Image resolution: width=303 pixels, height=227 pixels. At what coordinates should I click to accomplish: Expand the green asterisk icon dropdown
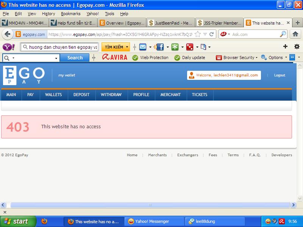click(182, 47)
